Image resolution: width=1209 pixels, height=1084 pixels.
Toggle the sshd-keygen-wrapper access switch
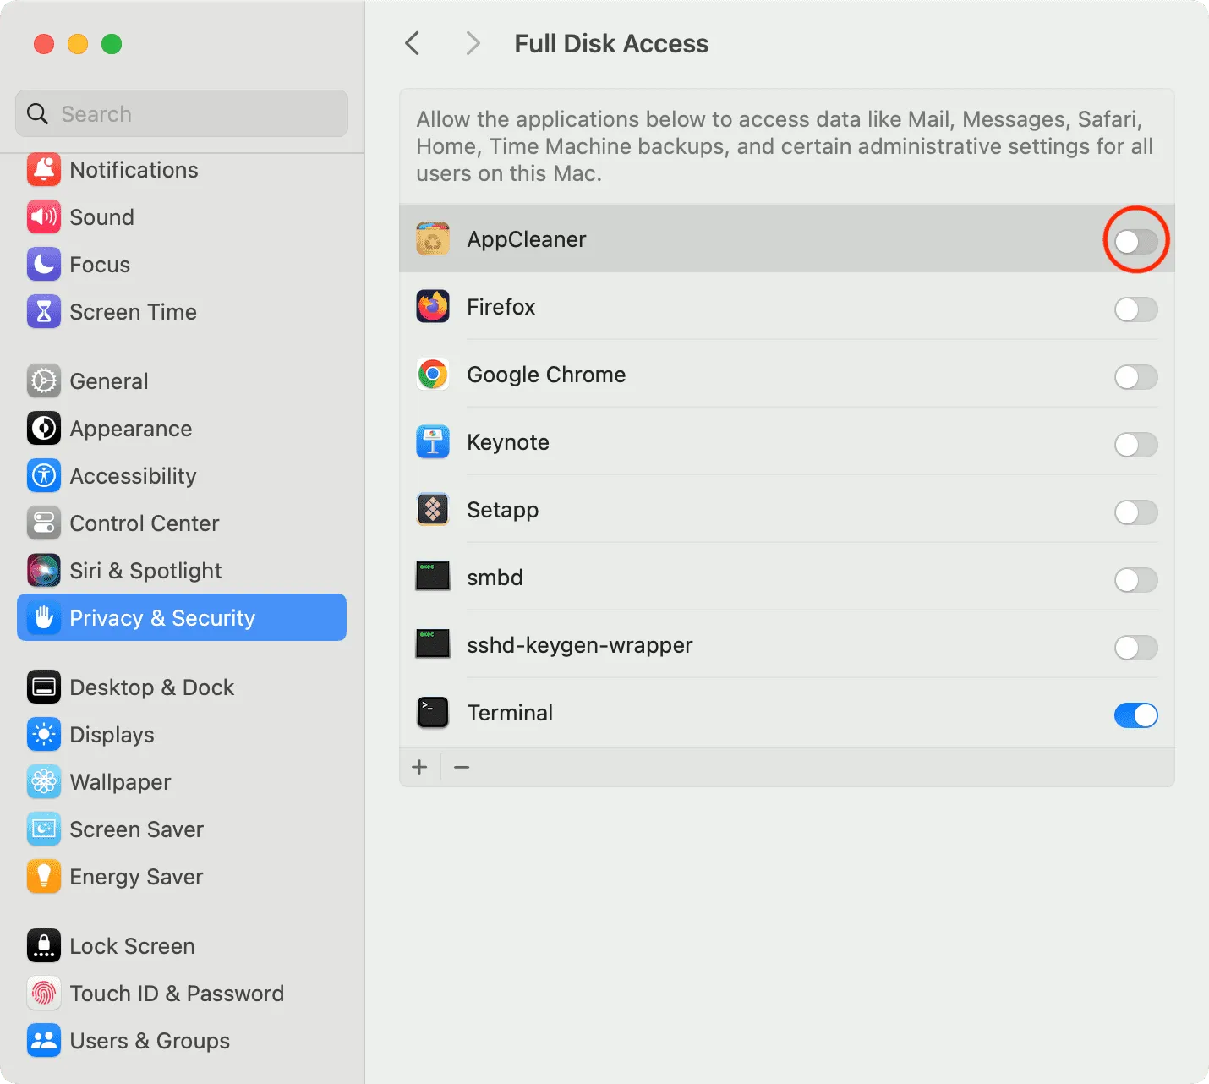click(x=1135, y=648)
